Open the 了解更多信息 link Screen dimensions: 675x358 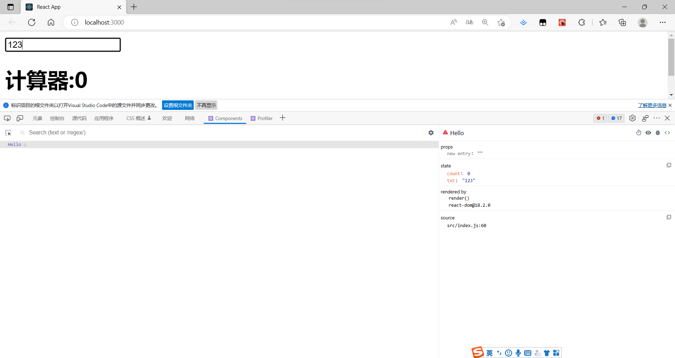coord(652,105)
